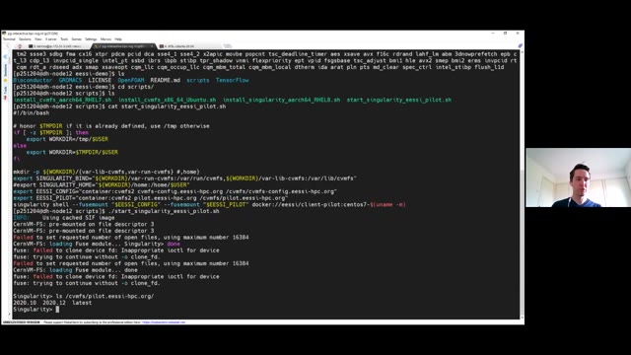Open the Macros menu
The image size is (631, 355).
click(x=105, y=39)
